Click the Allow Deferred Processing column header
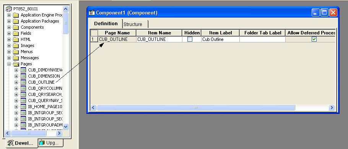 pyautogui.click(x=311, y=33)
